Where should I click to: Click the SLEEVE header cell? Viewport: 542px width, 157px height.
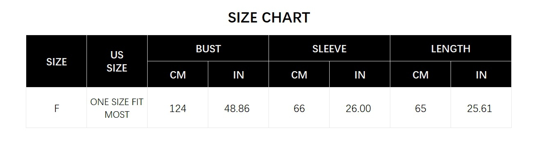pyautogui.click(x=330, y=48)
